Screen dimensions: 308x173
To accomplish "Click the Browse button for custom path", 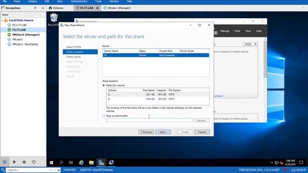I will point(202,121).
